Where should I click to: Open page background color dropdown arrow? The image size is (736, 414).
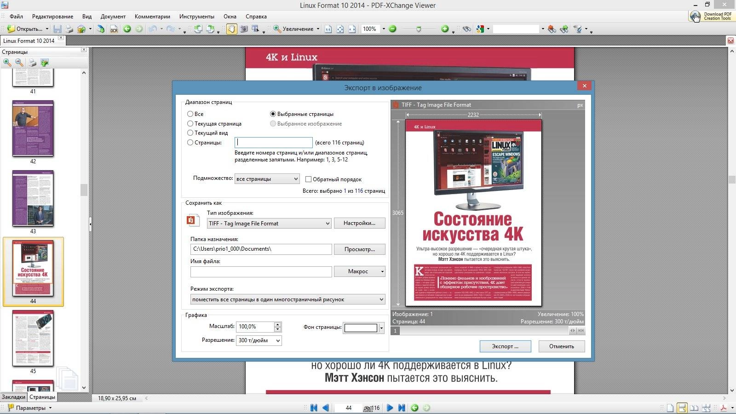(x=381, y=328)
